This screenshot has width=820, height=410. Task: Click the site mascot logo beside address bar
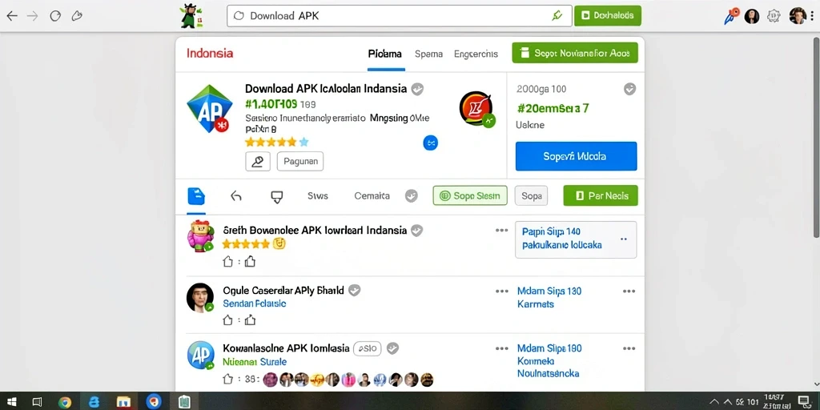click(x=191, y=16)
